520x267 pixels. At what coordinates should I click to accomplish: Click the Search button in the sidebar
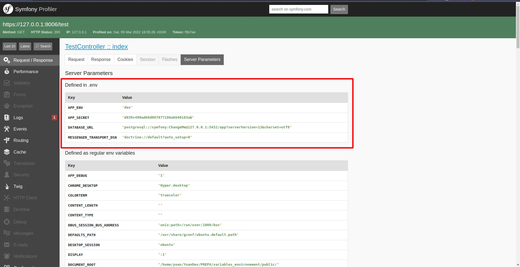43,46
